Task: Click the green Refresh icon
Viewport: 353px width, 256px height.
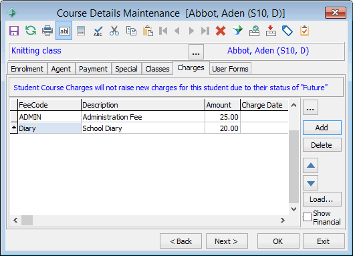Action: (31, 31)
